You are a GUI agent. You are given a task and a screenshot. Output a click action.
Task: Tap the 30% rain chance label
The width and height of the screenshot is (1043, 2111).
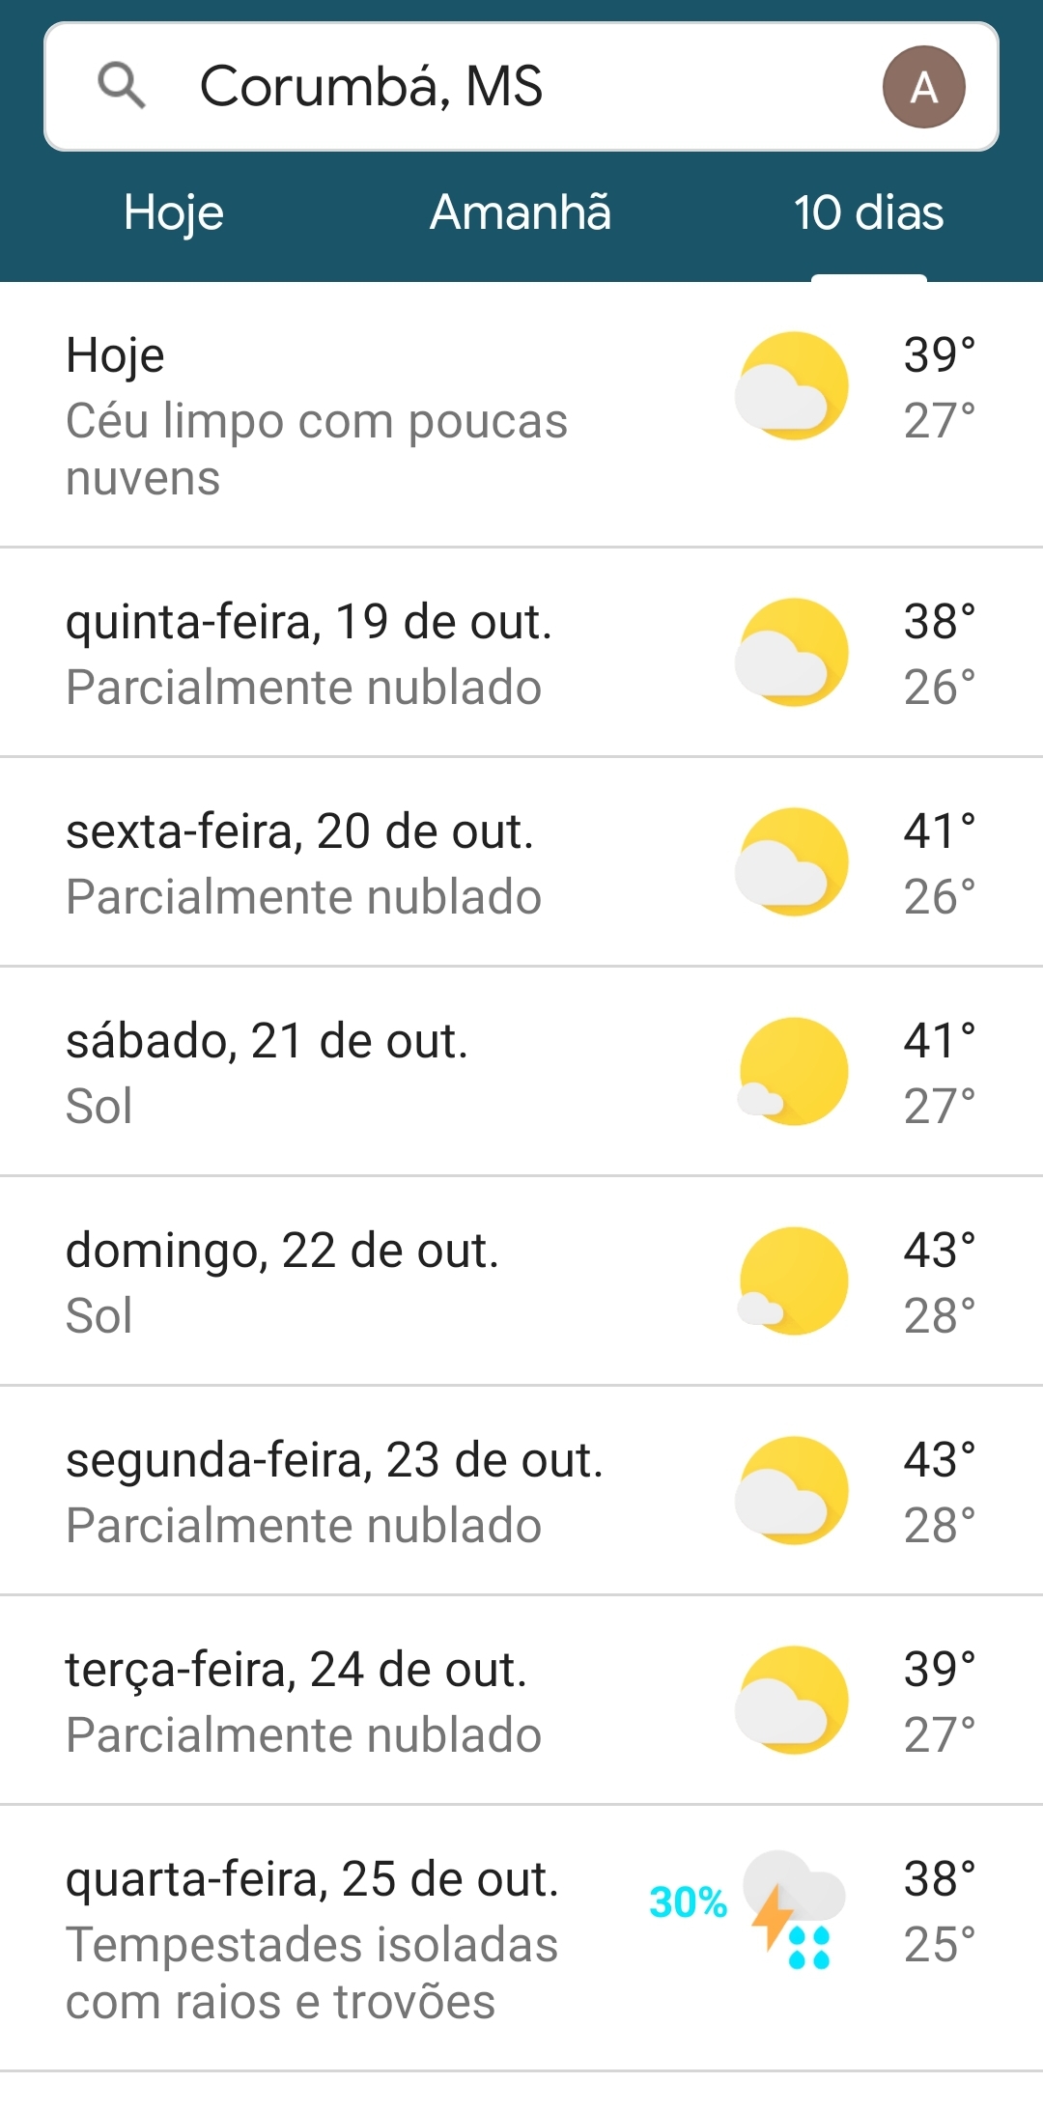688,1902
